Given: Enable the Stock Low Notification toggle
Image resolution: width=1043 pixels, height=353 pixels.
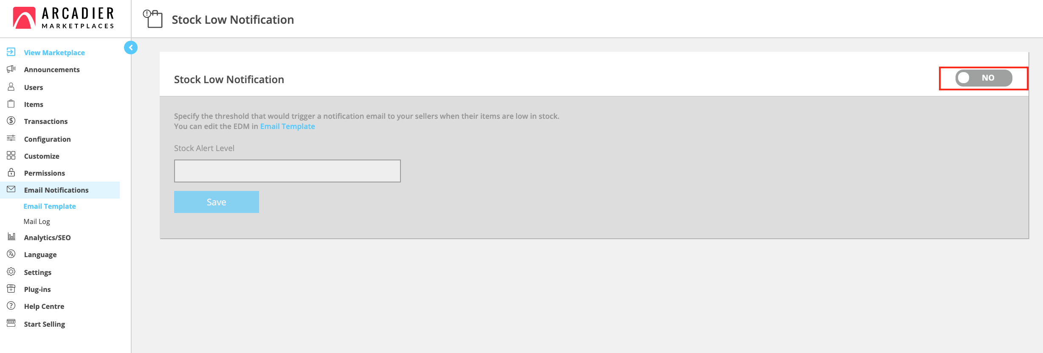Looking at the screenshot, I should point(983,78).
